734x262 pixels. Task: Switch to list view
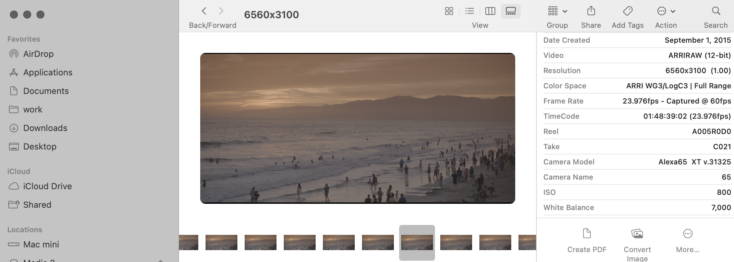pos(469,11)
